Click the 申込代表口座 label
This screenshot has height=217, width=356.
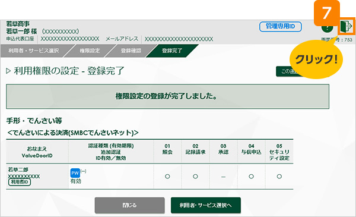pyautogui.click(x=20, y=39)
